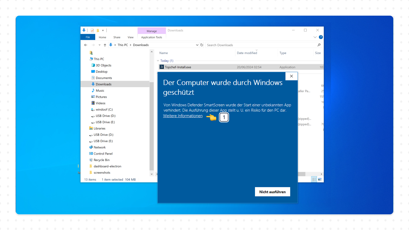Select the Application Tools tab
The image size is (409, 230).
coord(152,37)
